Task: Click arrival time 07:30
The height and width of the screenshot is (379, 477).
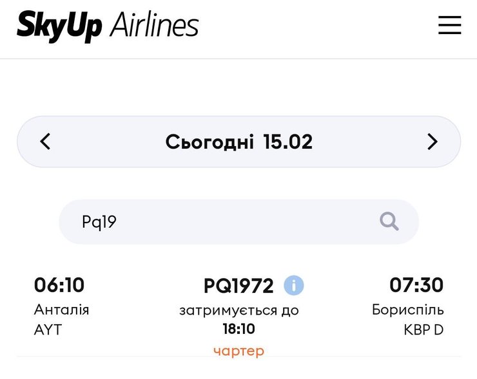Action: (x=416, y=284)
